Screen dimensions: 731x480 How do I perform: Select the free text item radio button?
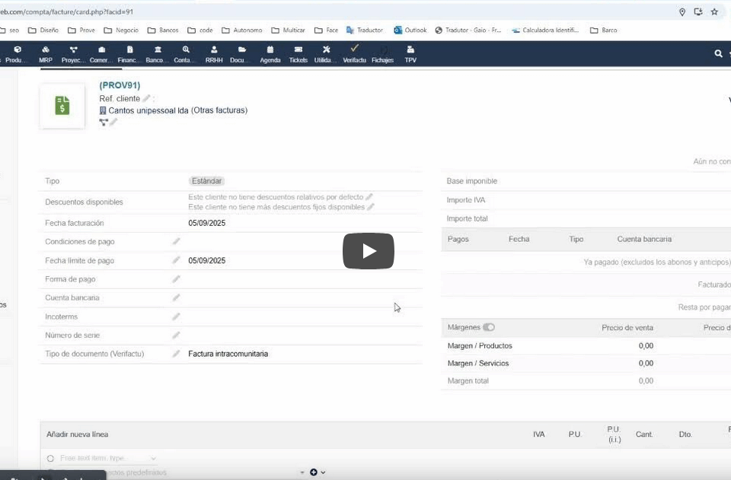[50, 459]
